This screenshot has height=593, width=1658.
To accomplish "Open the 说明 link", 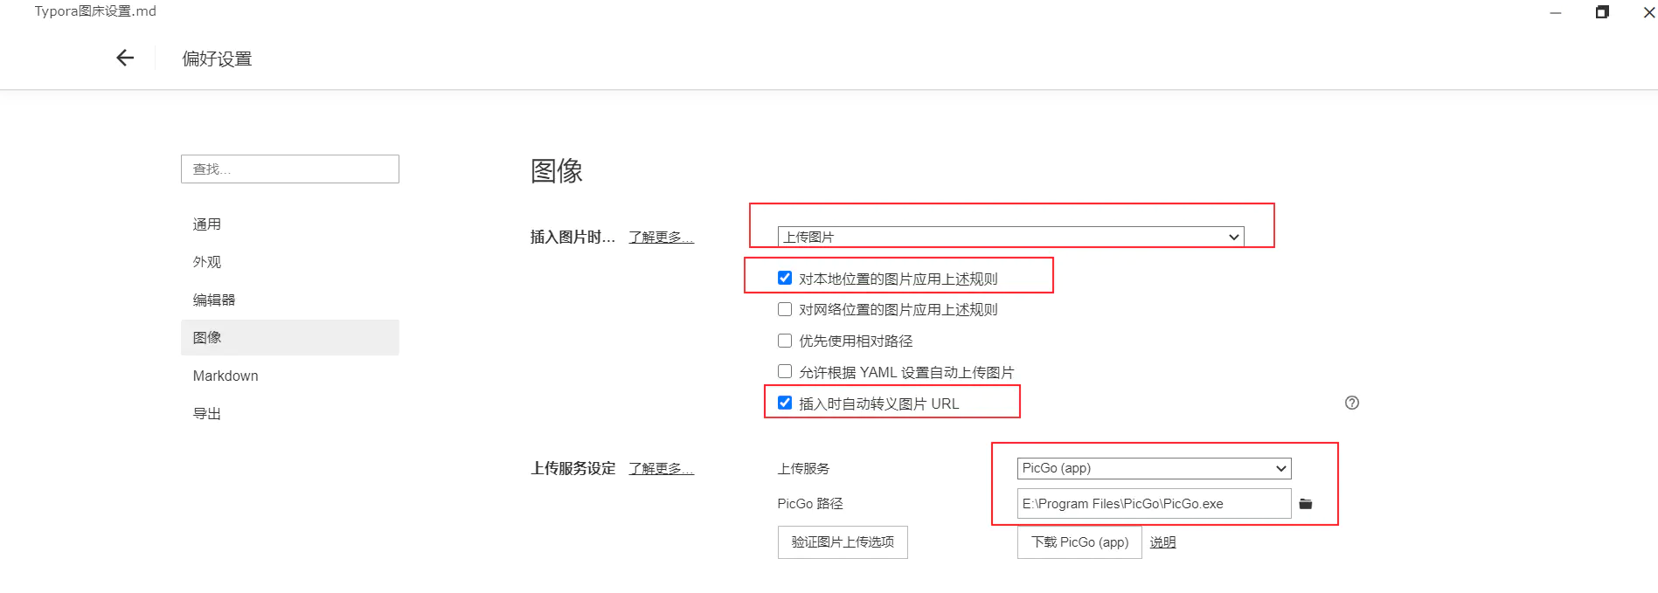I will point(1162,542).
